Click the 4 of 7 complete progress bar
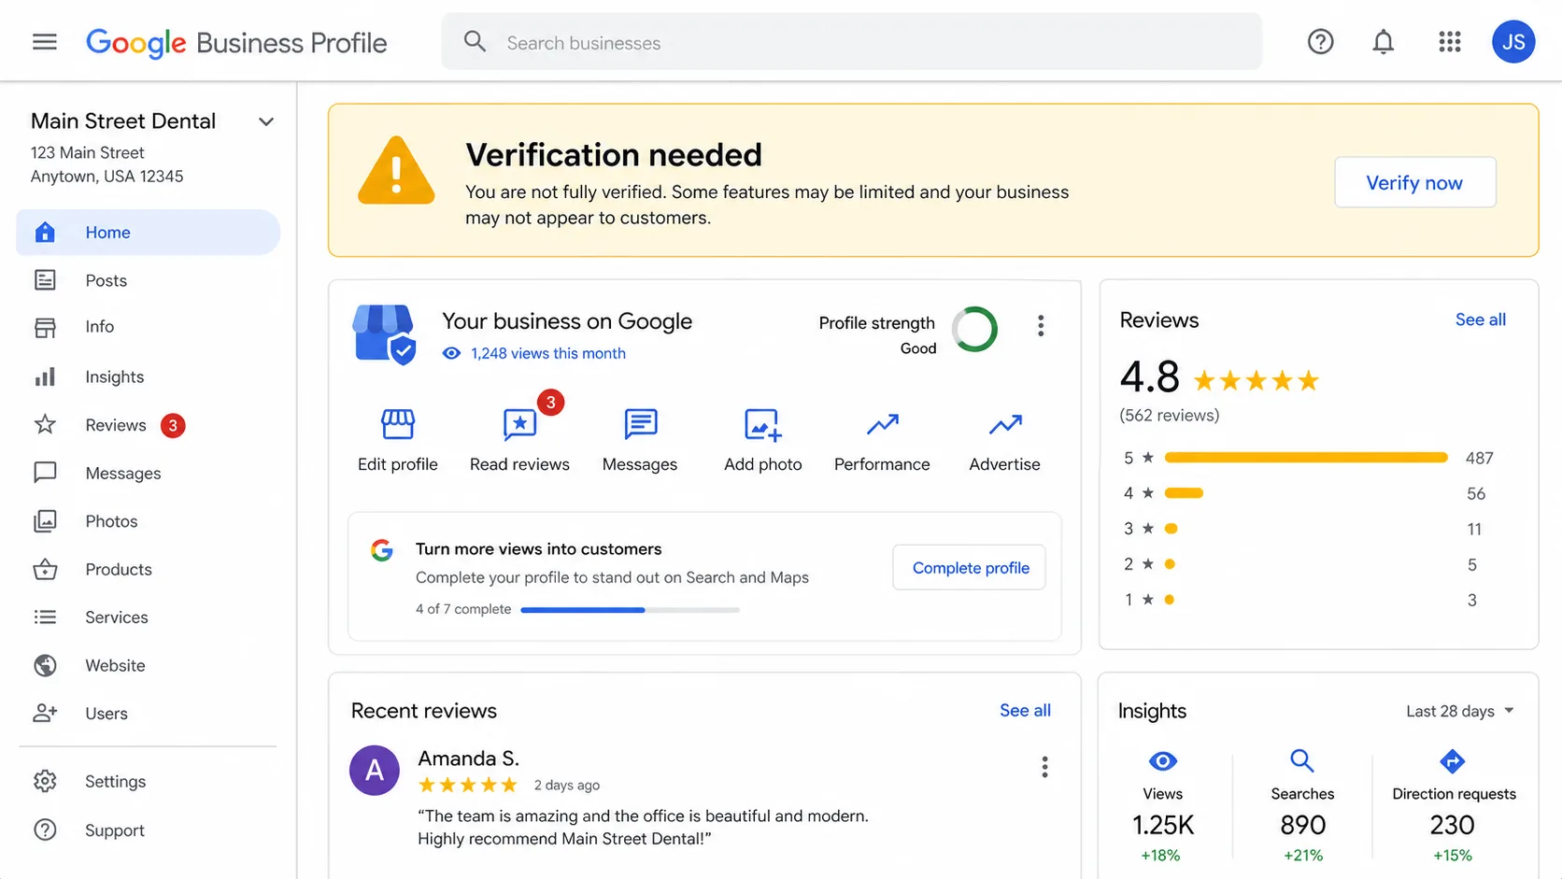The image size is (1562, 879). point(630,610)
